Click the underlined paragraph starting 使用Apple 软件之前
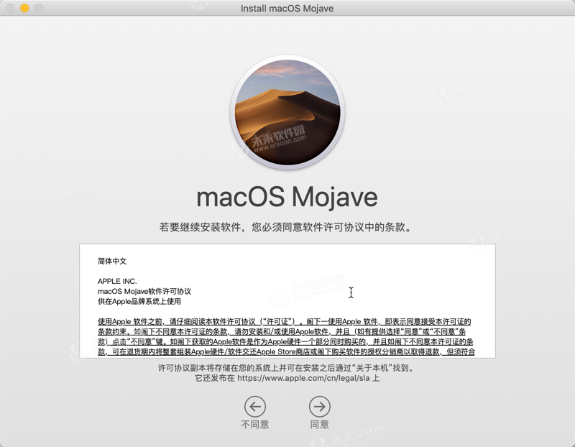Screen dimensions: 575x447 click(286, 336)
